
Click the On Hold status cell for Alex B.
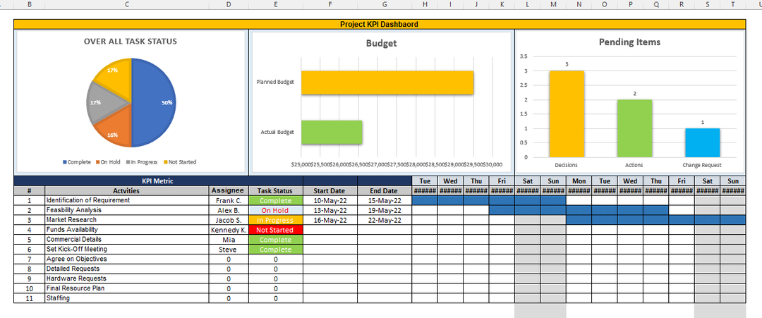[275, 210]
